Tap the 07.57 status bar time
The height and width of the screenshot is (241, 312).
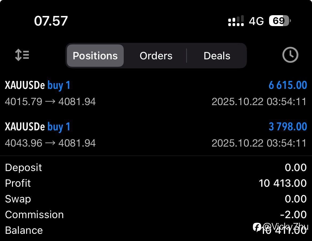tap(51, 21)
